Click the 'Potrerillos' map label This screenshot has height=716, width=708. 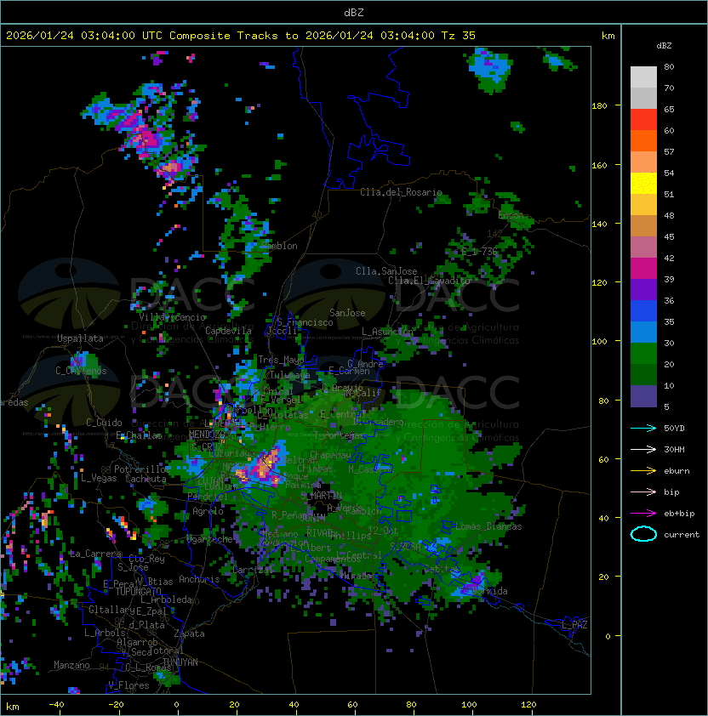click(x=142, y=469)
